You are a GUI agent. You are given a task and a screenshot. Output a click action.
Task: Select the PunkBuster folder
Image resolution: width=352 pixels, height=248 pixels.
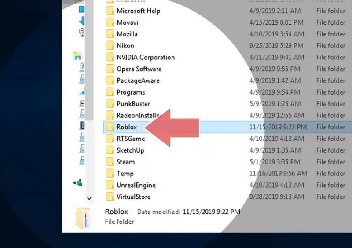click(133, 104)
